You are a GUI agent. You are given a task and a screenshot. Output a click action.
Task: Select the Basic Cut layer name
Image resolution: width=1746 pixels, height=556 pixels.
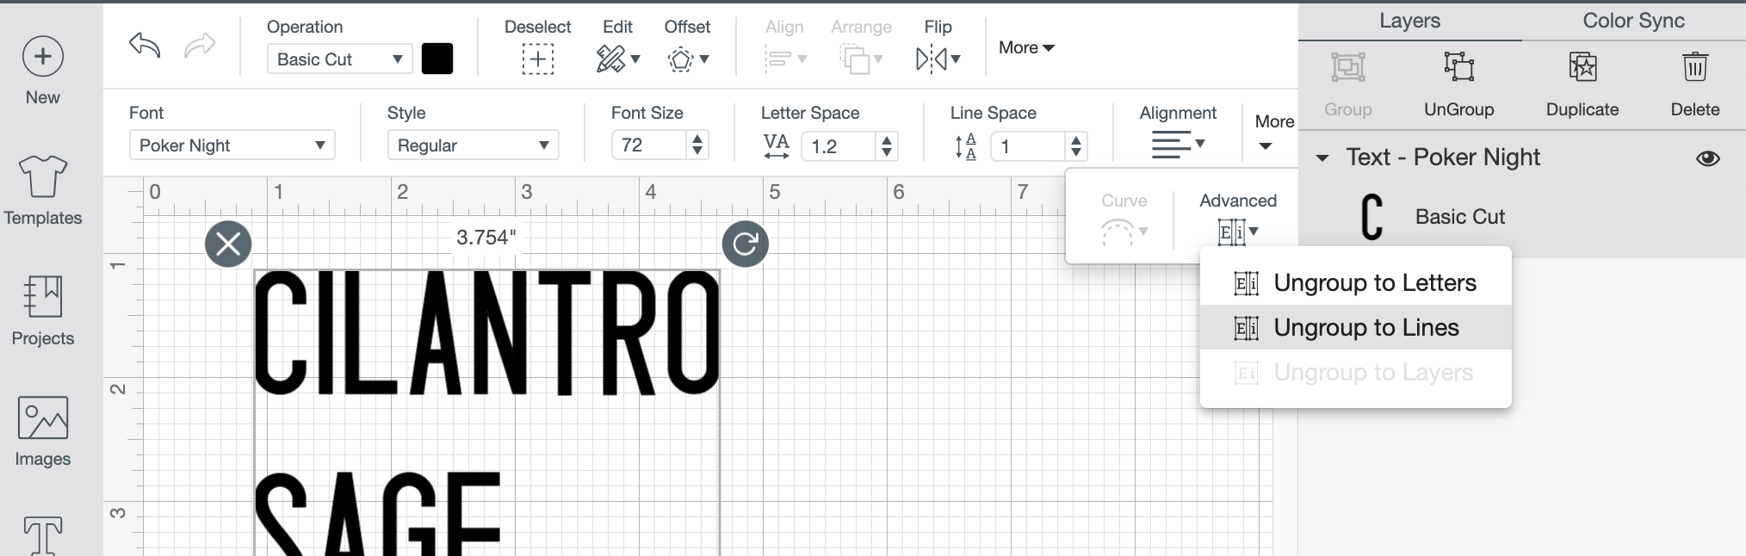coord(1459,217)
